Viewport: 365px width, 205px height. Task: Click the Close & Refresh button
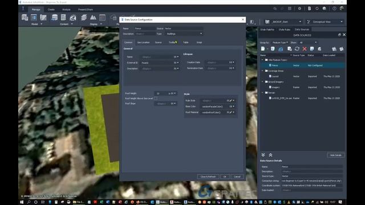(x=208, y=177)
